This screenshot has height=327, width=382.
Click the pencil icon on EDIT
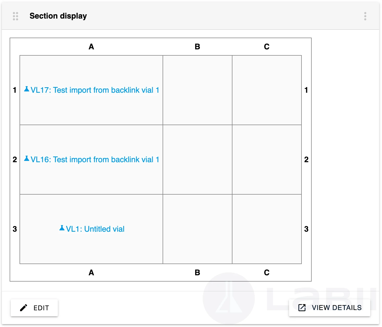pos(23,308)
